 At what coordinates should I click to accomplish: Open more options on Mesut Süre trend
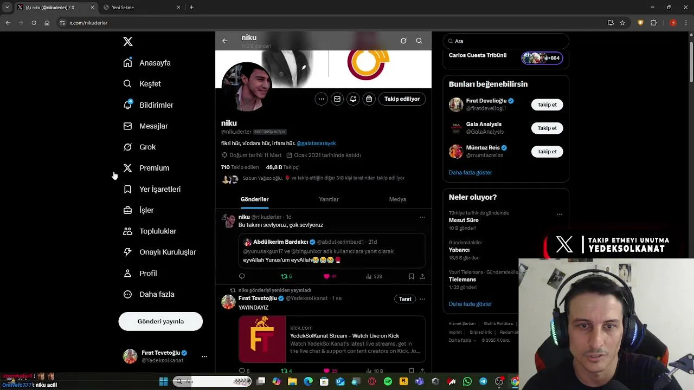[x=560, y=214]
